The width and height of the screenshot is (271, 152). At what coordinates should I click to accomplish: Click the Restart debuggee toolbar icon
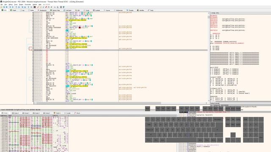tap(4, 7)
